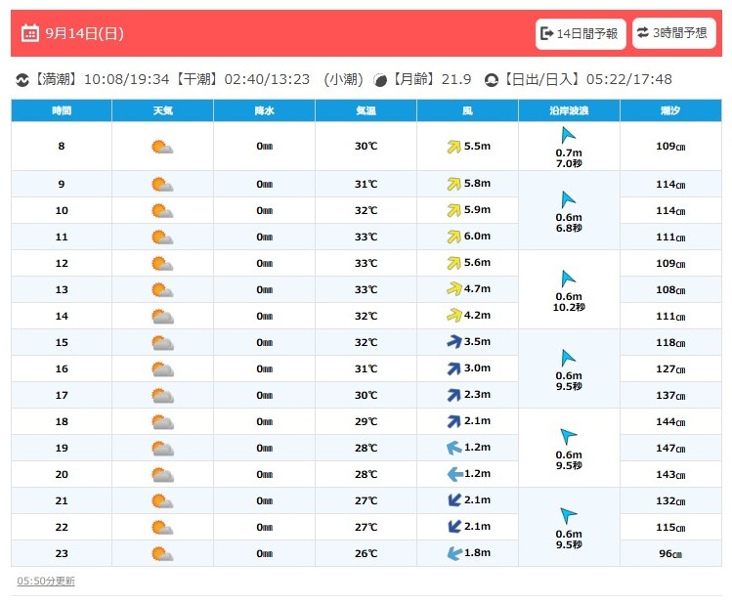Click the moon phase icon before 月齢
Screen dimensions: 732x605
(380, 80)
